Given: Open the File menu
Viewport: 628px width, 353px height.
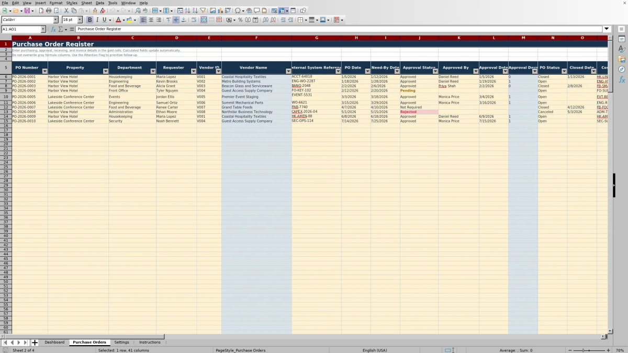Looking at the screenshot, I should 5,3.
